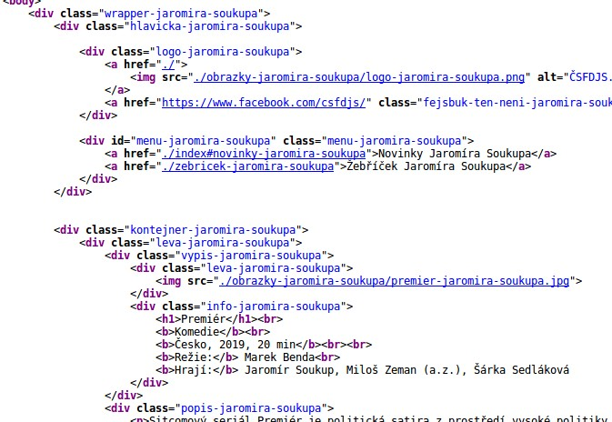Image resolution: width=612 pixels, height=422 pixels.
Task: Click the "fejsbuk-ten-neni-jaromira-souk" class value
Action: point(517,103)
